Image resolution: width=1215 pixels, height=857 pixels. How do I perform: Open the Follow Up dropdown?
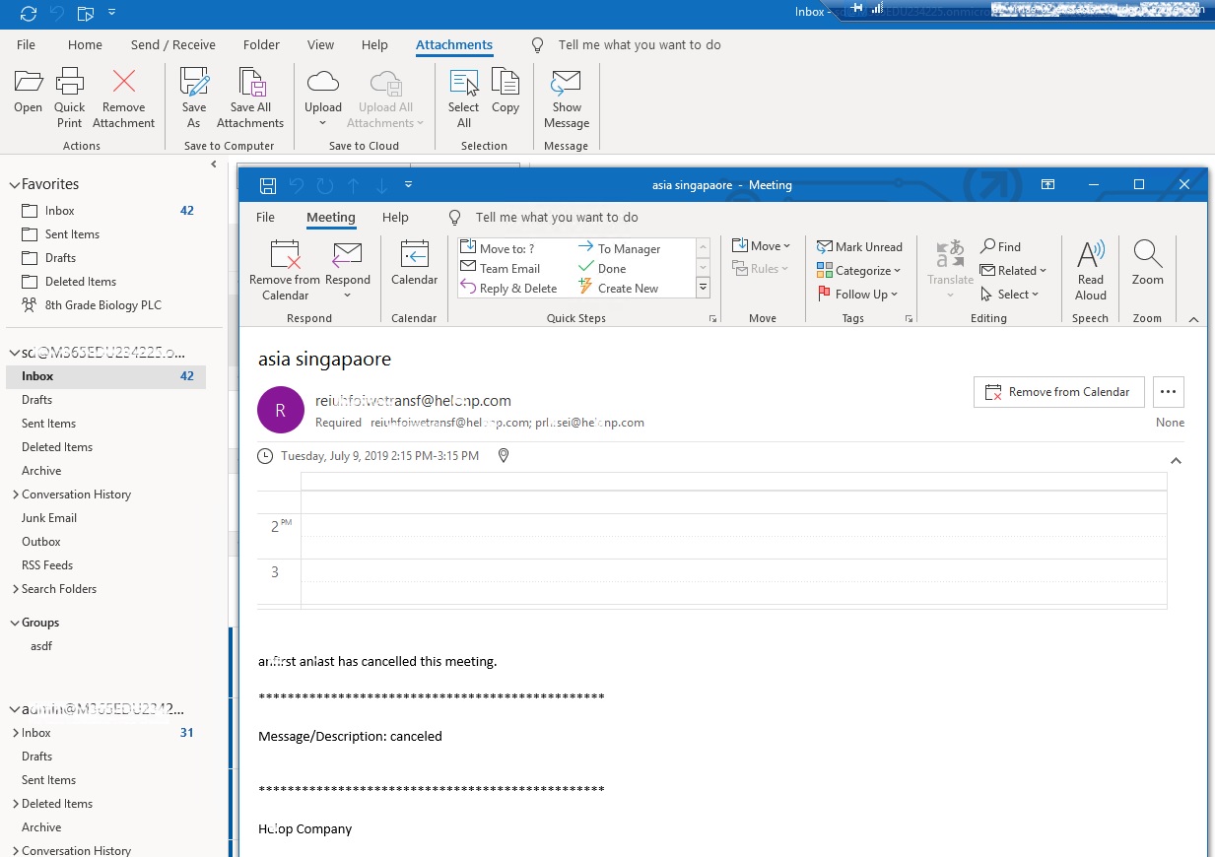(x=858, y=294)
